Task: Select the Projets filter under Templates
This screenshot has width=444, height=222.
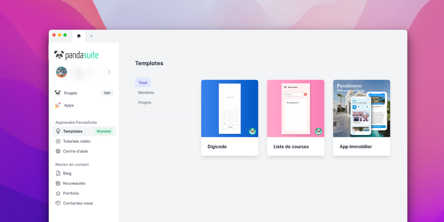Action: coord(144,102)
